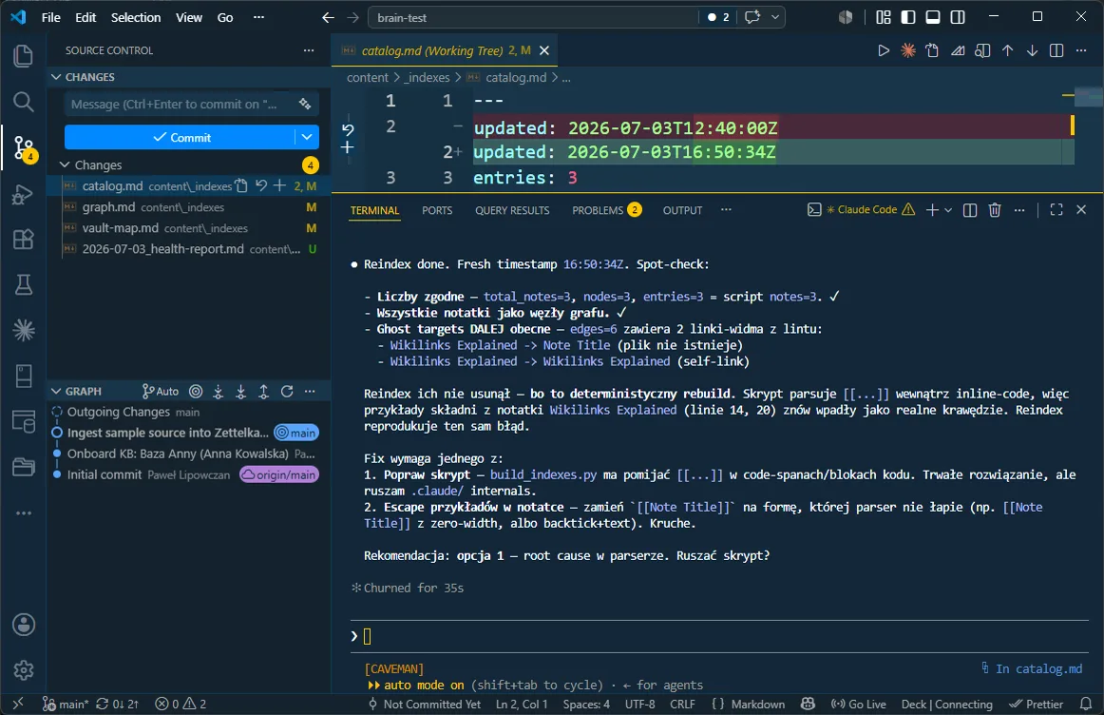Open the Commit button dropdown arrow

click(x=307, y=137)
